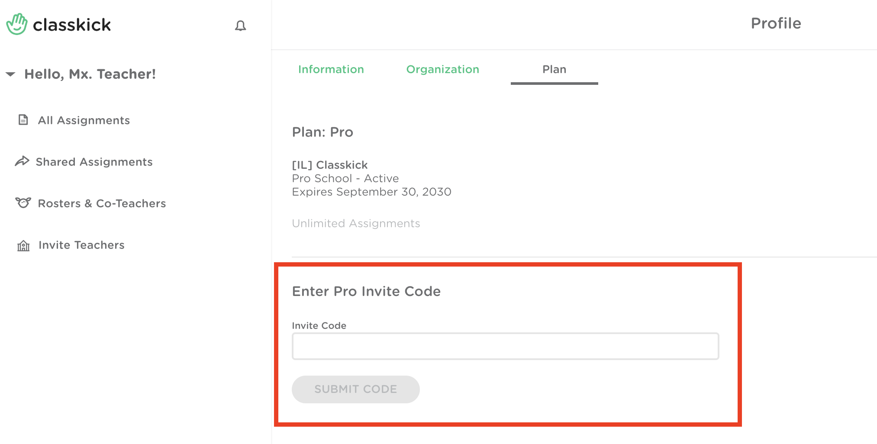Open the All Assignments text link

(x=84, y=120)
